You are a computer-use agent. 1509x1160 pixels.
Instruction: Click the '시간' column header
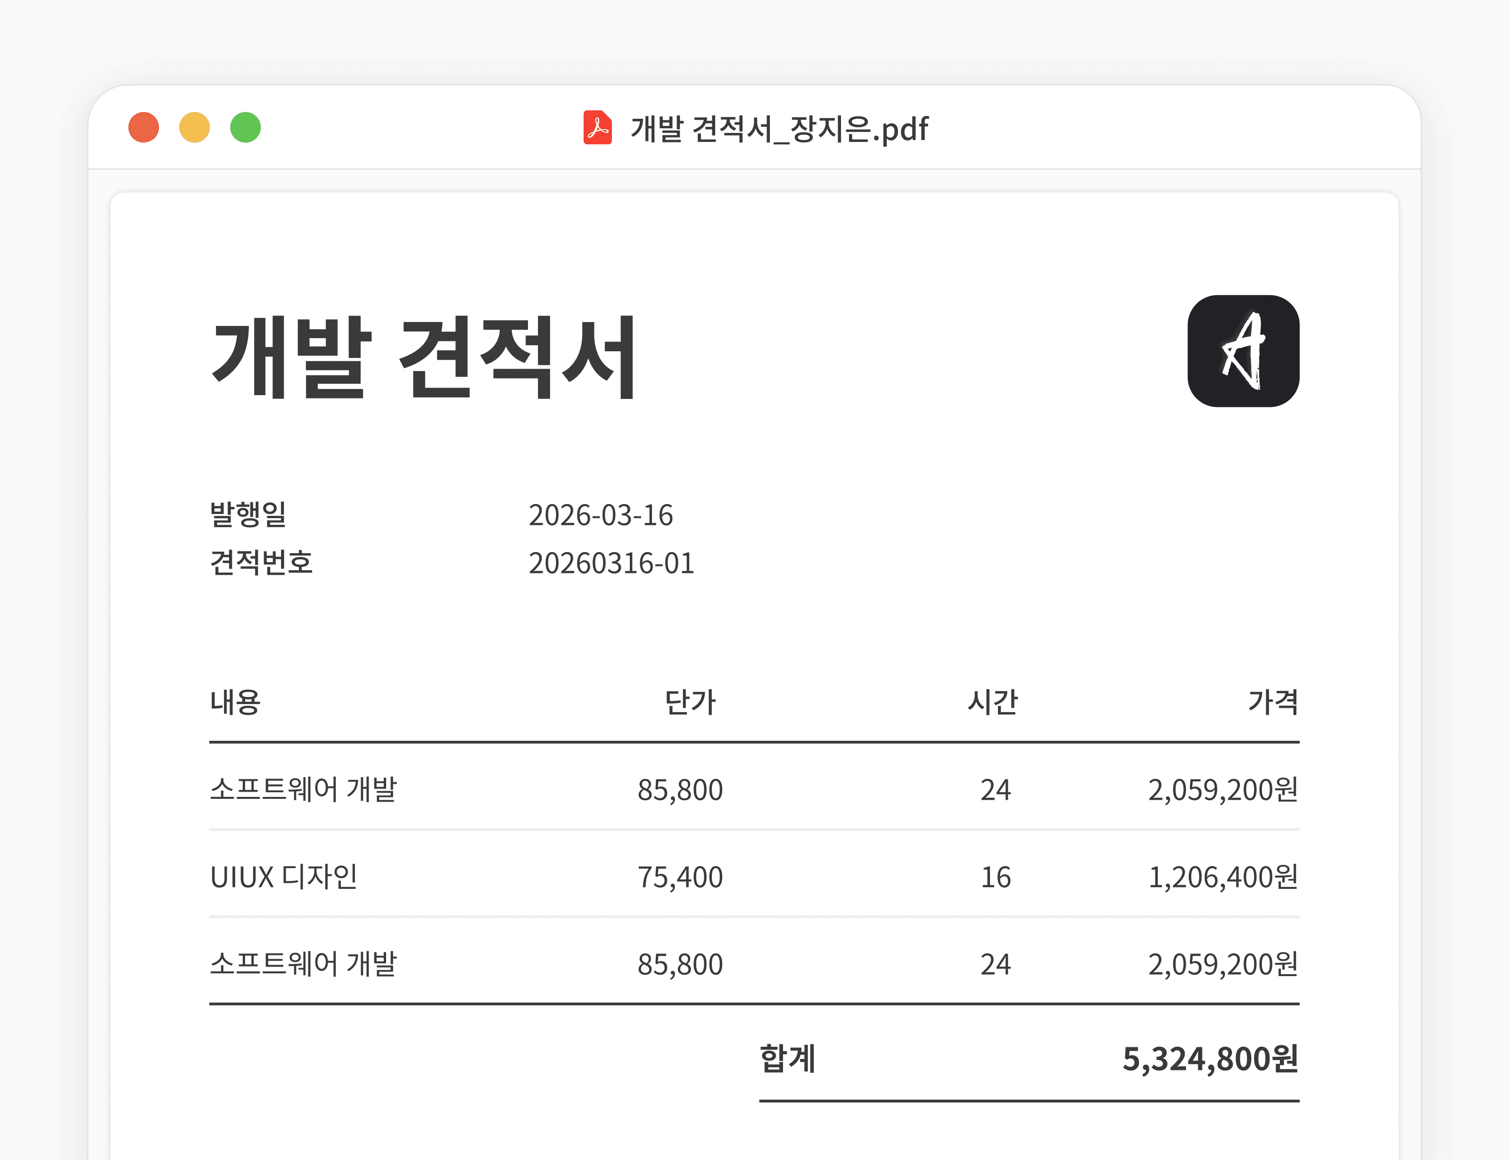pos(992,702)
